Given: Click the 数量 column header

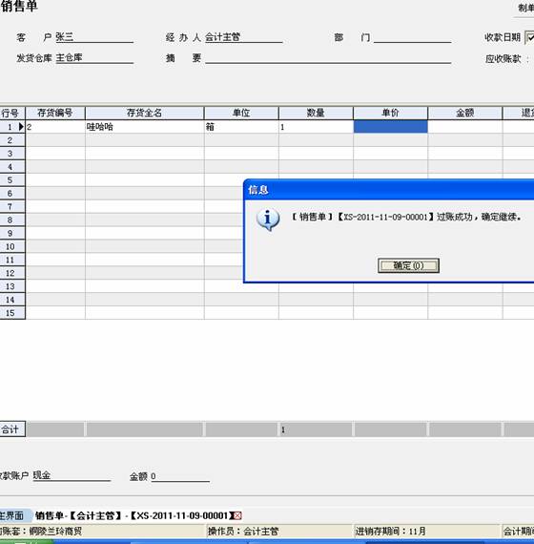Looking at the screenshot, I should 316,114.
